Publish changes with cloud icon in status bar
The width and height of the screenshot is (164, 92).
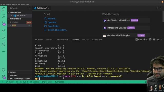[x=17, y=82]
